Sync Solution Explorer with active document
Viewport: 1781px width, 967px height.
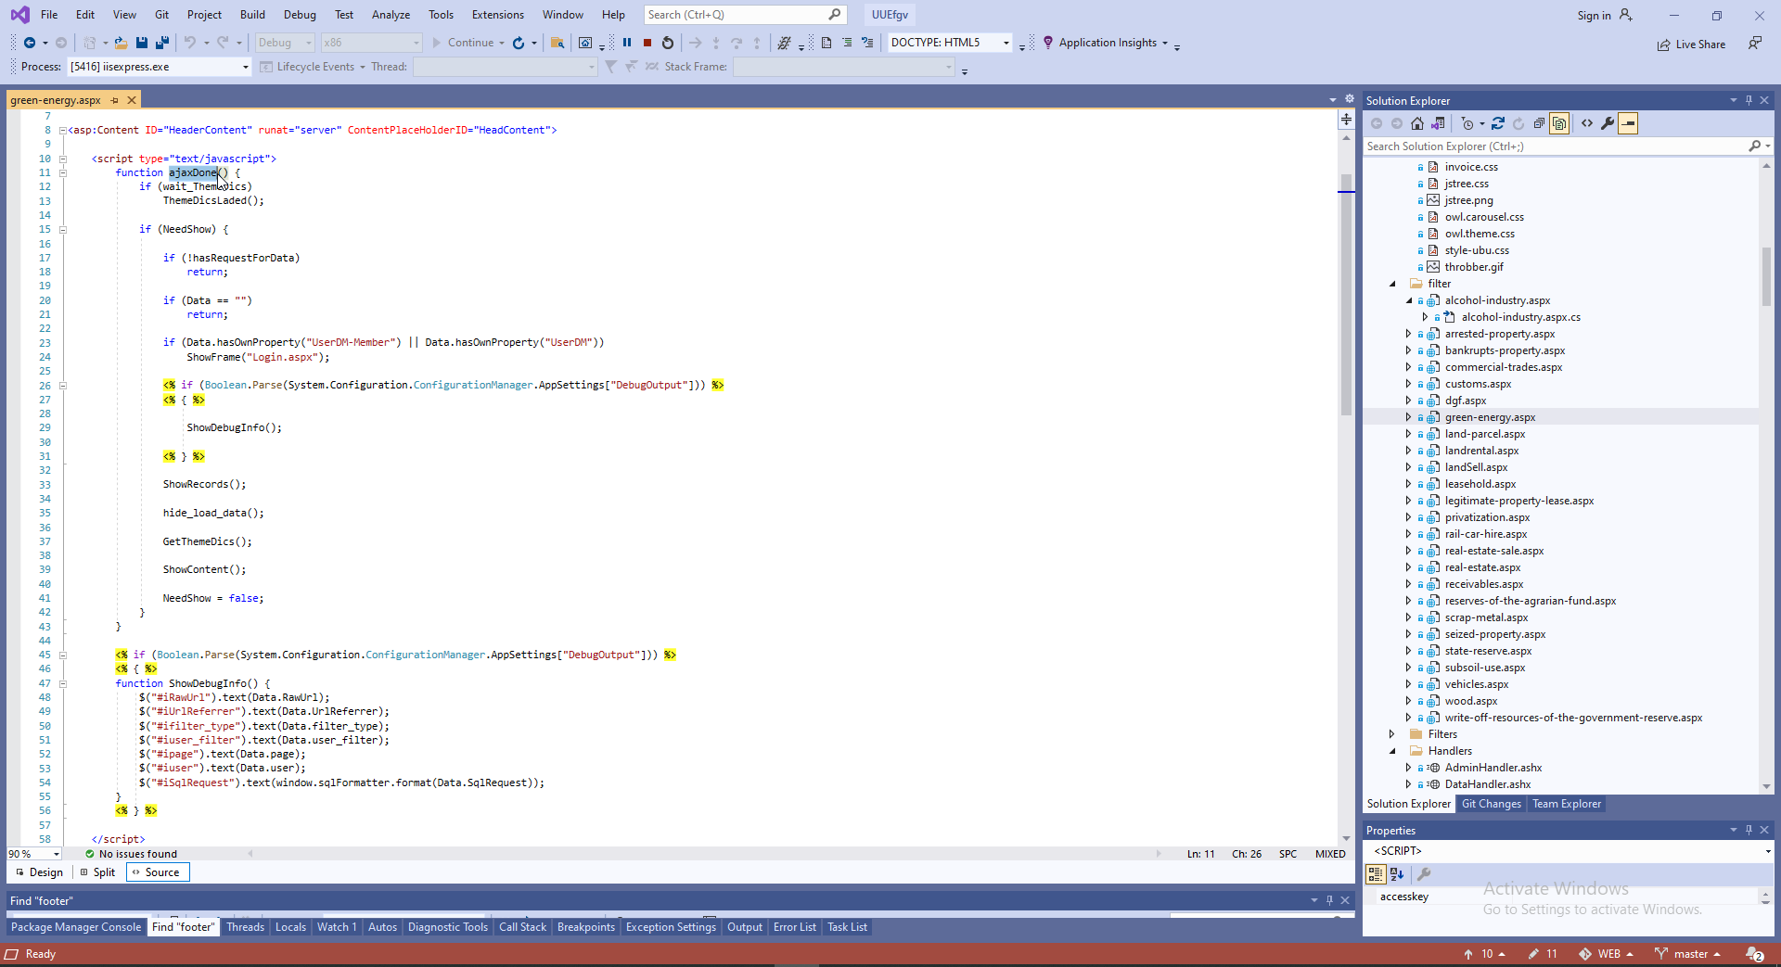[x=1498, y=123]
